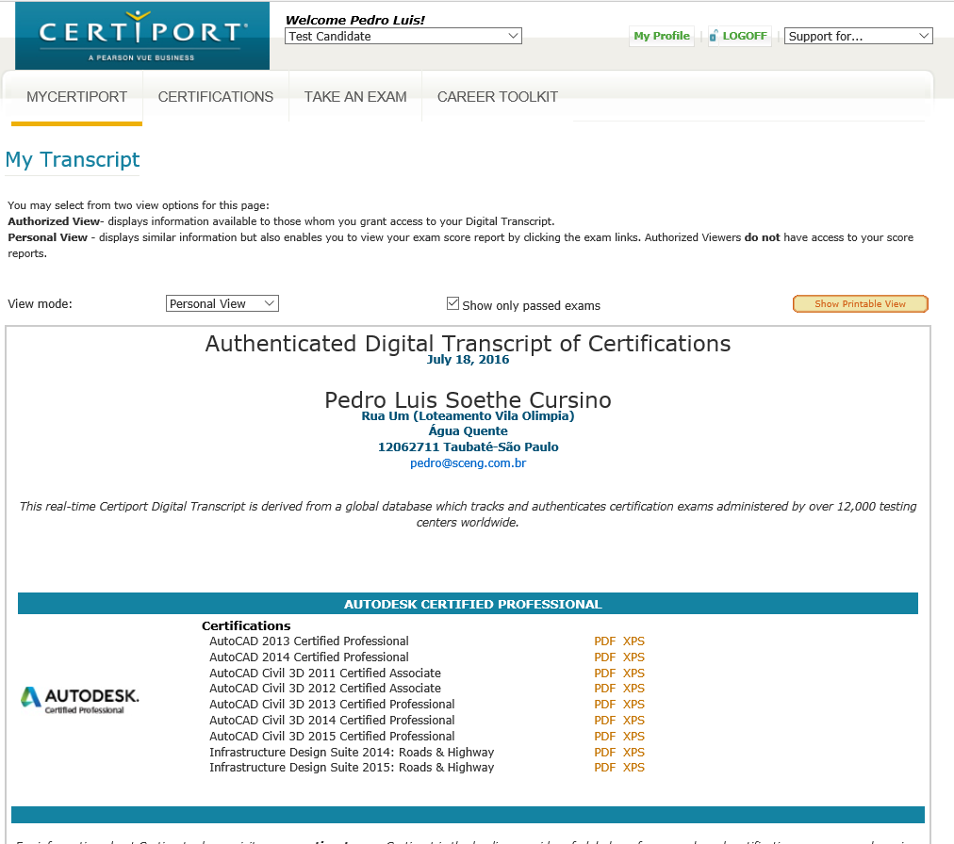Open PDF for AutoCAD Civil 3D 2011 Associate
The image size is (954, 844).
pyautogui.click(x=604, y=674)
